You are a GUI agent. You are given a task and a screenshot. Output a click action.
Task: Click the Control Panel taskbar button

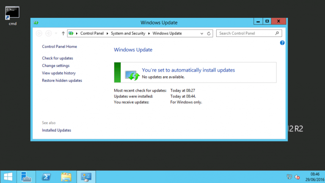click(x=86, y=177)
